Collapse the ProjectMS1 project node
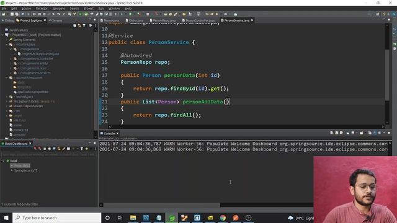Image resolution: width=397 pixels, height=223 pixels. (x=3, y=35)
